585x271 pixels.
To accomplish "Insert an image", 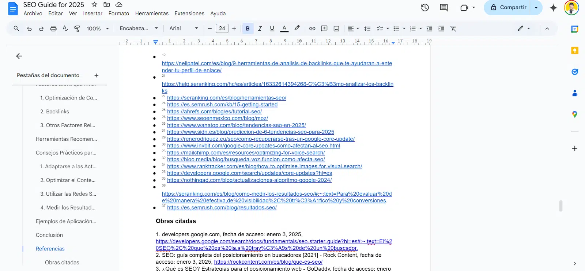I will click(x=336, y=29).
